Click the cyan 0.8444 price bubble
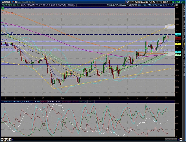The image size is (186, 142). pos(178,52)
